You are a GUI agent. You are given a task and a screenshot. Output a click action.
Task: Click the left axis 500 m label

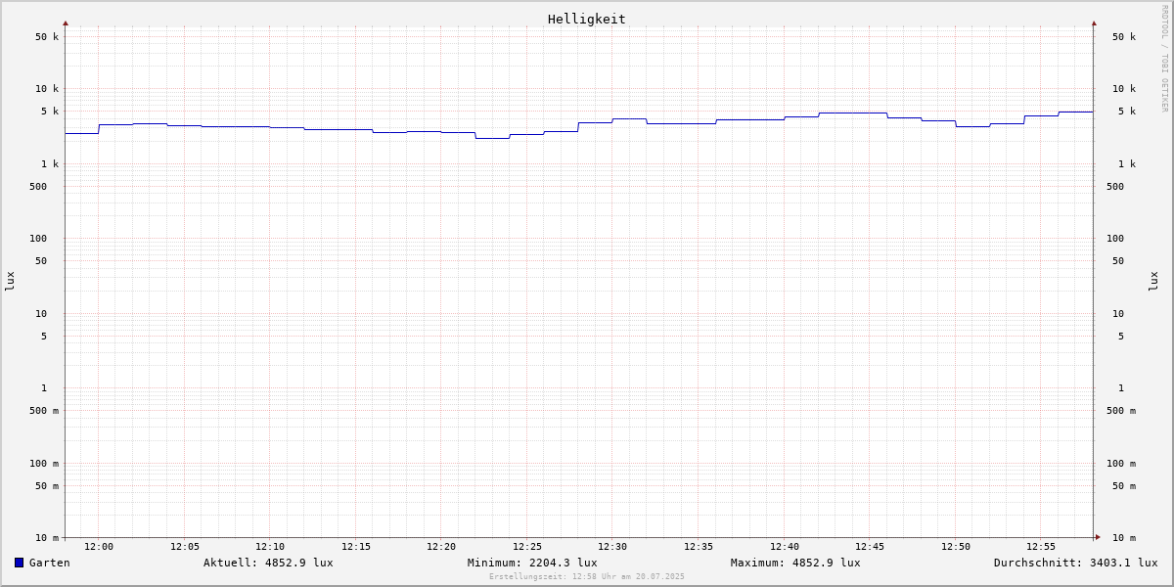click(44, 411)
